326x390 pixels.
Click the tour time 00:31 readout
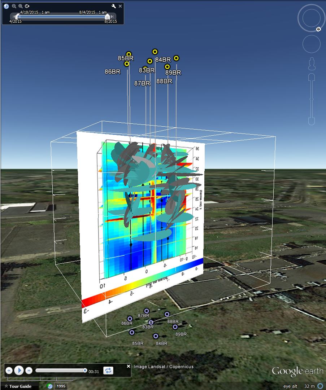point(94,372)
